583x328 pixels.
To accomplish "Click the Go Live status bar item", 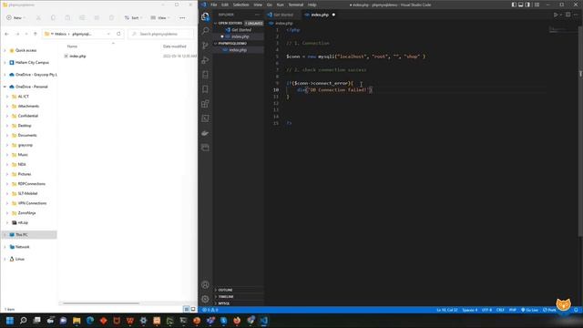I will pyautogui.click(x=530, y=310).
